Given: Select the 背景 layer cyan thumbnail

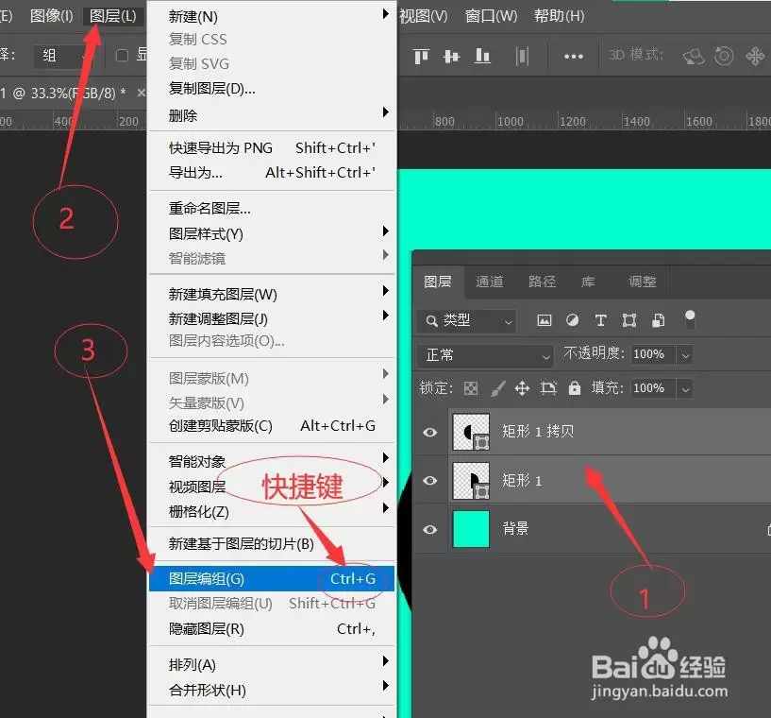Looking at the screenshot, I should click(471, 529).
